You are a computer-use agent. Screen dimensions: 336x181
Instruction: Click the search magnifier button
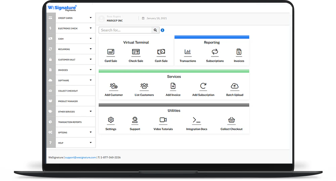pyautogui.click(x=155, y=30)
